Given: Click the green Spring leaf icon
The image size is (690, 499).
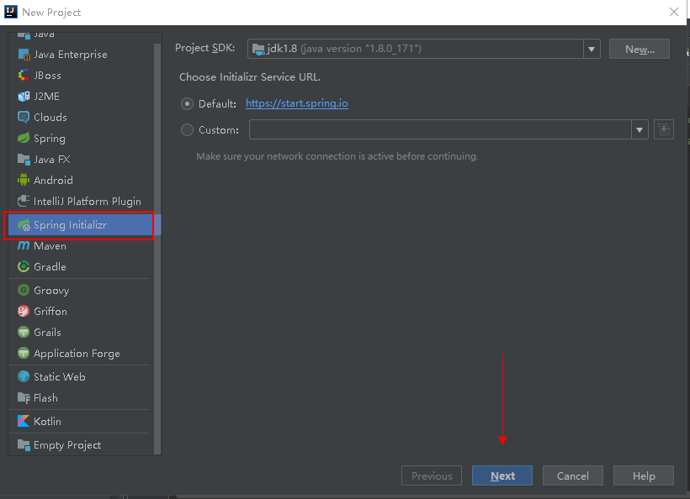Looking at the screenshot, I should (x=24, y=139).
